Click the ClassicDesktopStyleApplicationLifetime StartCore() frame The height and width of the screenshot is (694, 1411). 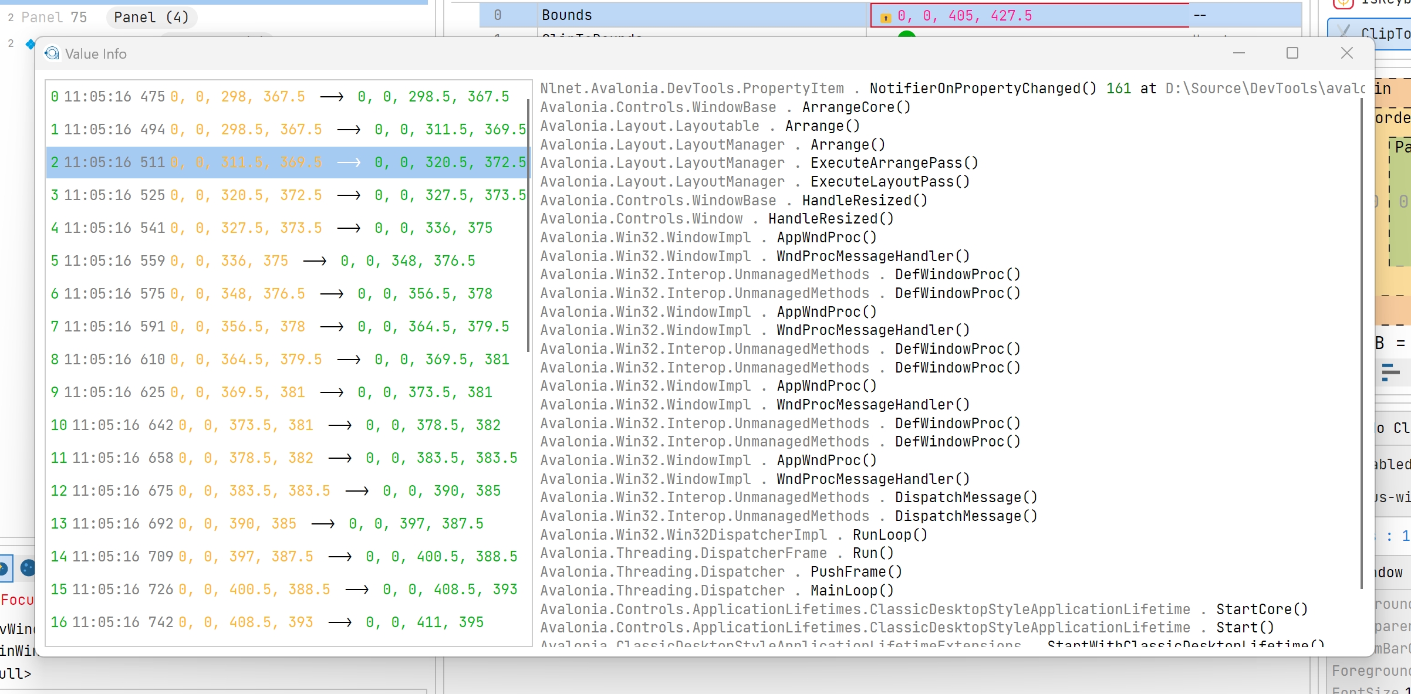(x=924, y=610)
